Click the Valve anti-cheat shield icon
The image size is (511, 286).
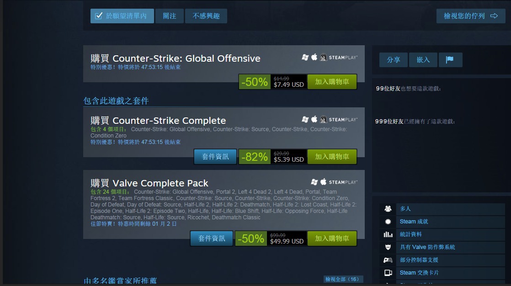pos(388,247)
